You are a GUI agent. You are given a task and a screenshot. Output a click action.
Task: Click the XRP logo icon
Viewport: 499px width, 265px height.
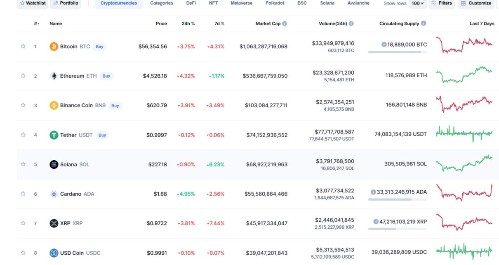pos(54,223)
